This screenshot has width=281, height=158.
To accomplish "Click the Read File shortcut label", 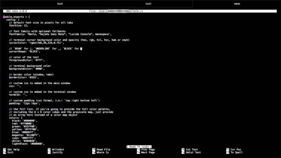I will coord(104,149).
